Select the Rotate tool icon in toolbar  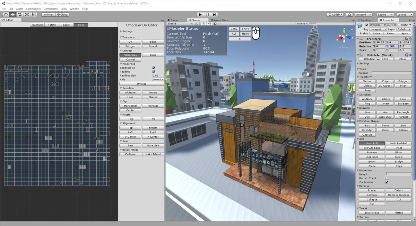20,15
